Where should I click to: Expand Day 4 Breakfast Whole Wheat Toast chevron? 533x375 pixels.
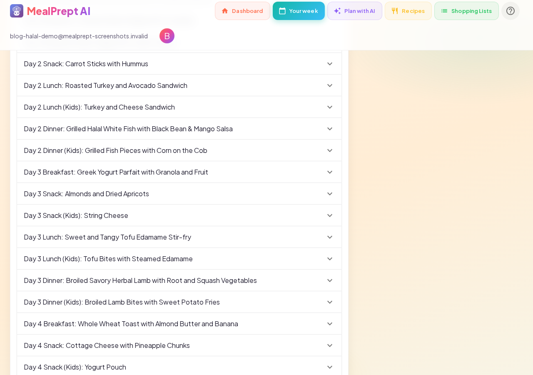[330, 324]
